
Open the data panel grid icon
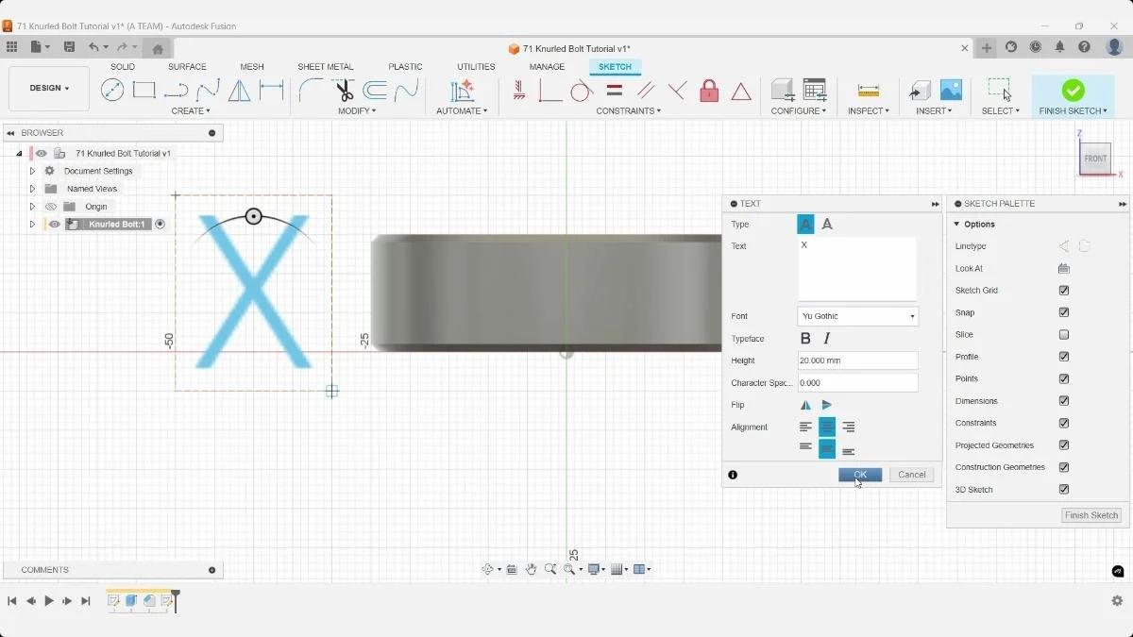coord(11,47)
